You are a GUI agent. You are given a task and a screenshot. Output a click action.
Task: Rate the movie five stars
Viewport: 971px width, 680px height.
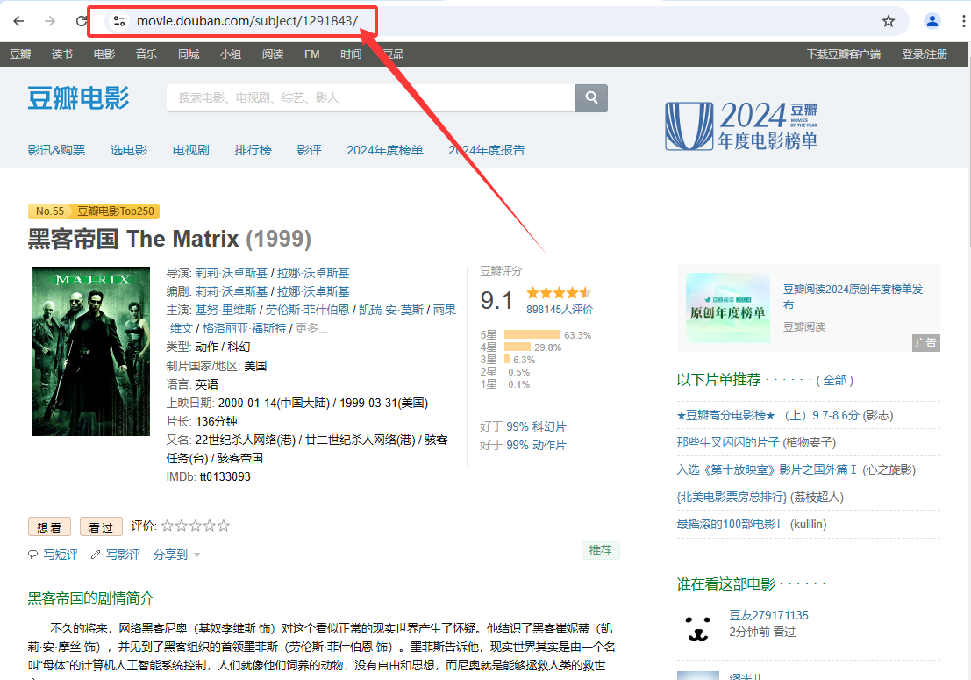pyautogui.click(x=224, y=526)
